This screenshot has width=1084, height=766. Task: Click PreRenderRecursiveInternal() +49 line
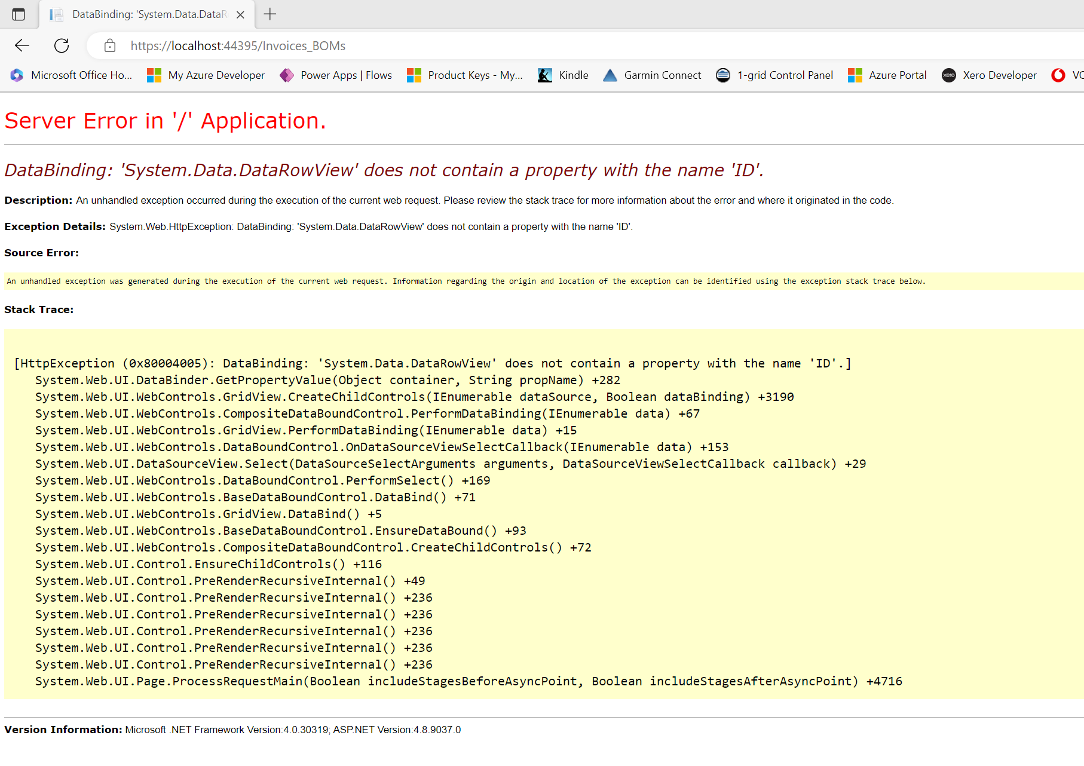click(x=230, y=581)
